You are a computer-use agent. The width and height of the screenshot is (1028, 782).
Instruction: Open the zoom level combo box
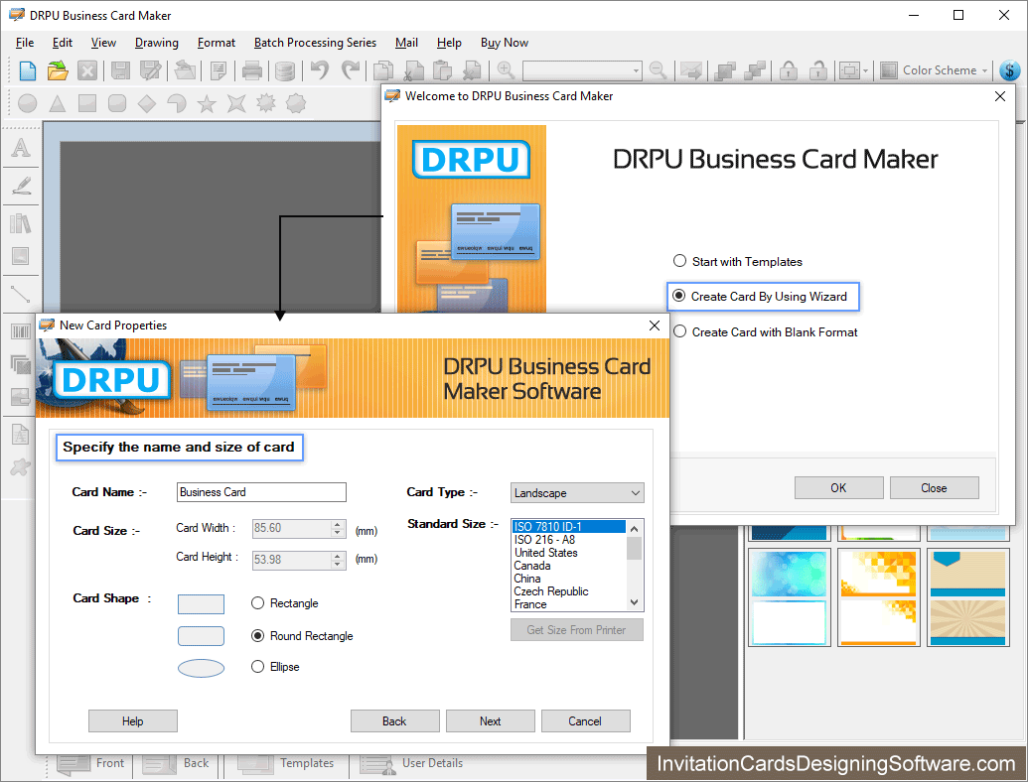click(581, 70)
